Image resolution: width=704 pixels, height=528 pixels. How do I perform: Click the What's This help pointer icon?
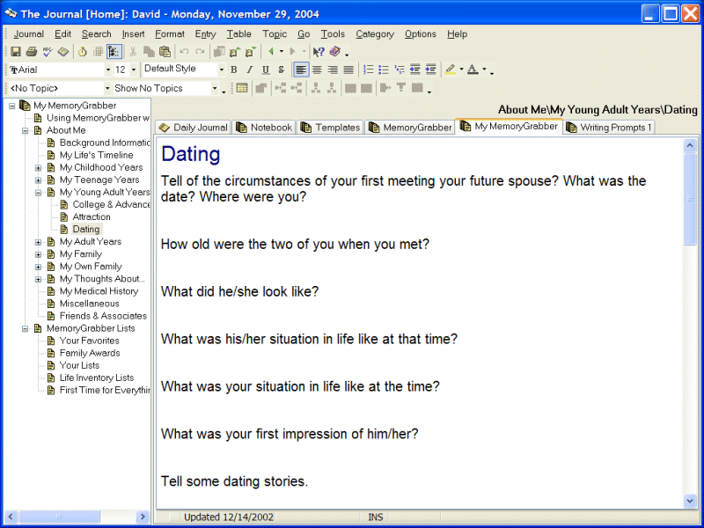319,52
